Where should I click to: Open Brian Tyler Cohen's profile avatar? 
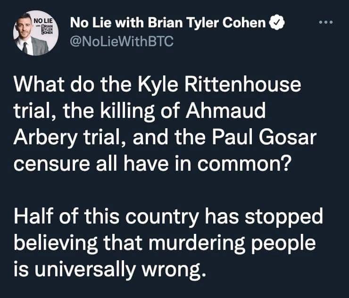click(34, 34)
